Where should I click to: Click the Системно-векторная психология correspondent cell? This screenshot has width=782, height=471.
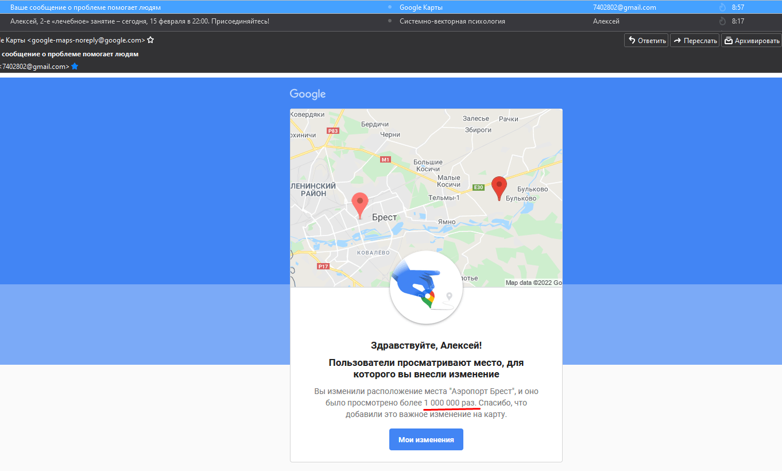point(452,21)
